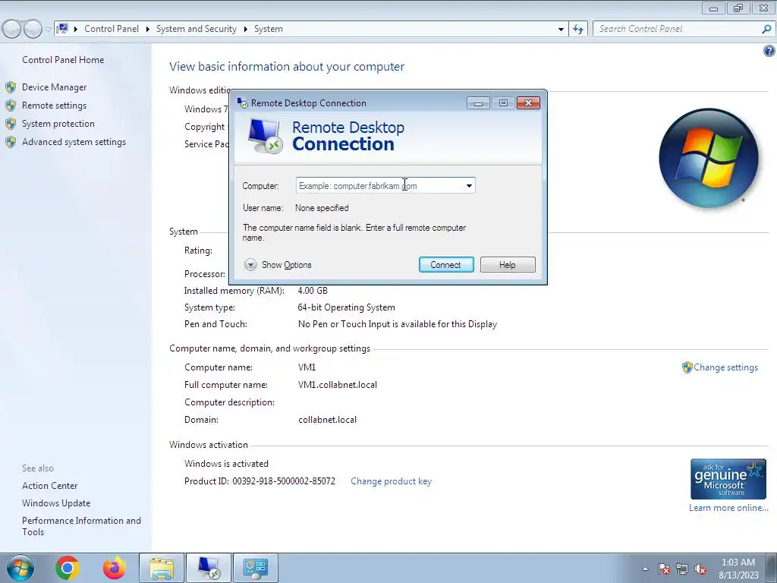Open Advanced system settings link

(x=74, y=142)
